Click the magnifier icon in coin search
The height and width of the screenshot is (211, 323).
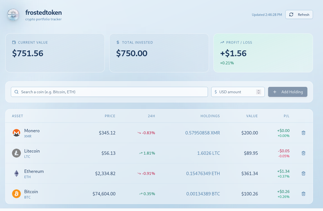(16, 92)
